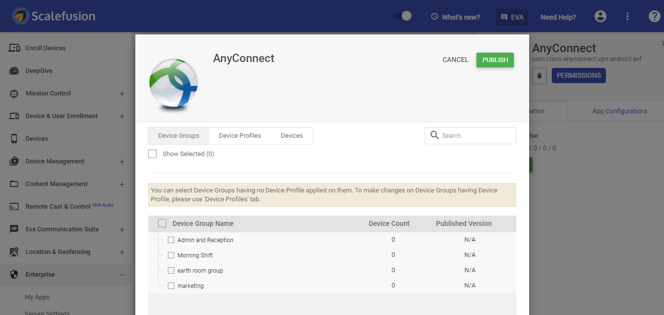664x315 pixels.
Task: Click the marketing row label
Action: 190,286
